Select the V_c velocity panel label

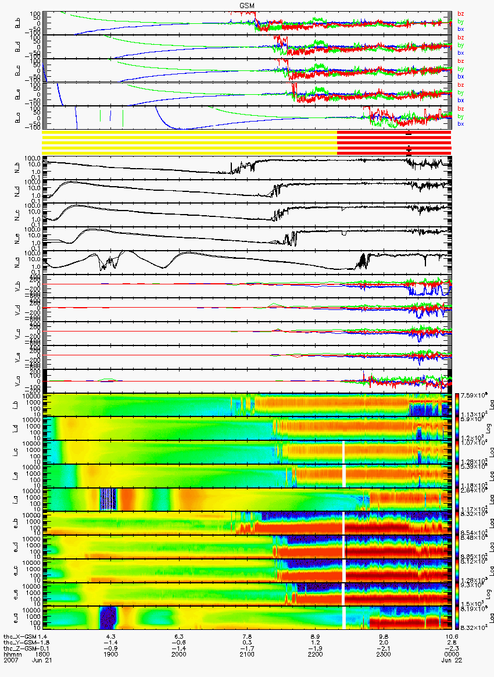(x=17, y=333)
